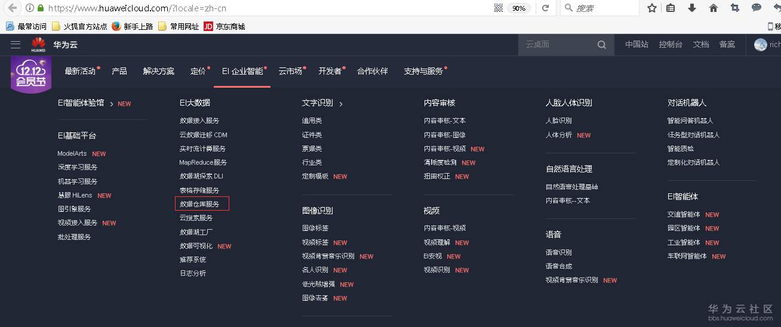Click the browser back arrow button
781x327 pixels.
(12, 8)
